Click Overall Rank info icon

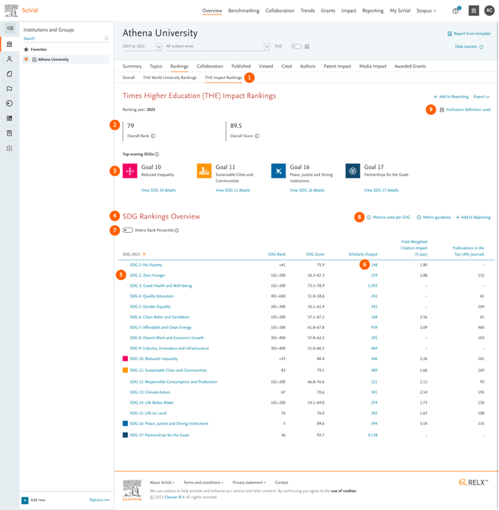click(153, 136)
